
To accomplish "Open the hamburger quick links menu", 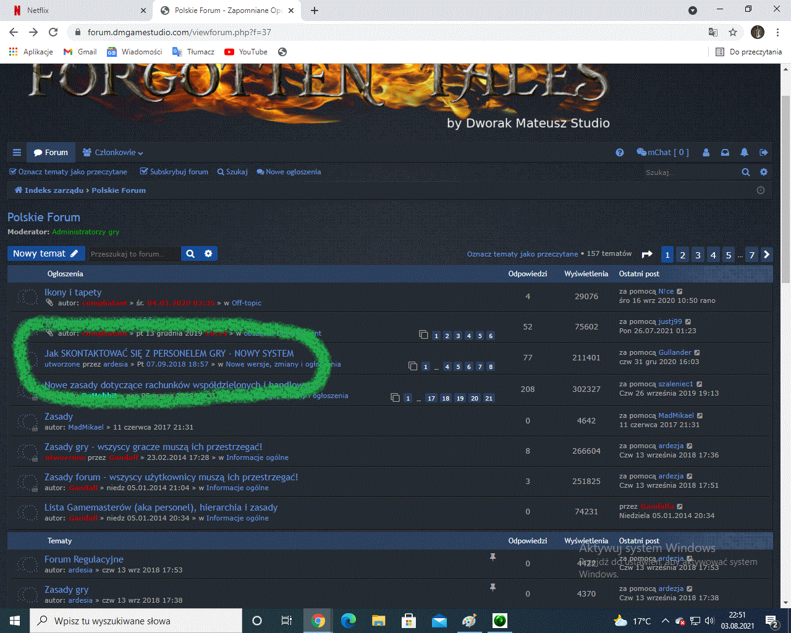I will point(17,153).
